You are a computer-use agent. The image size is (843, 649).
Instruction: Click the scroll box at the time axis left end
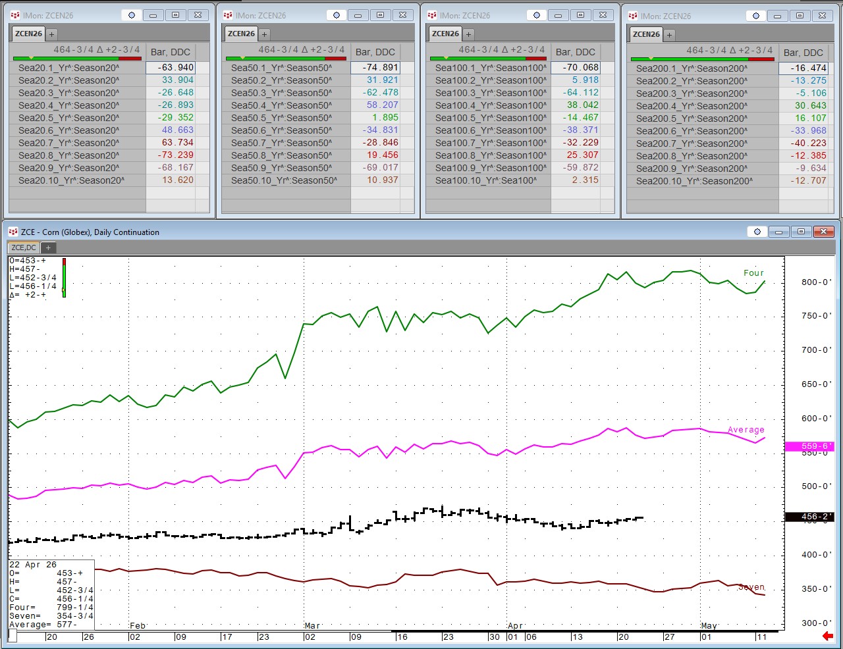click(13, 636)
